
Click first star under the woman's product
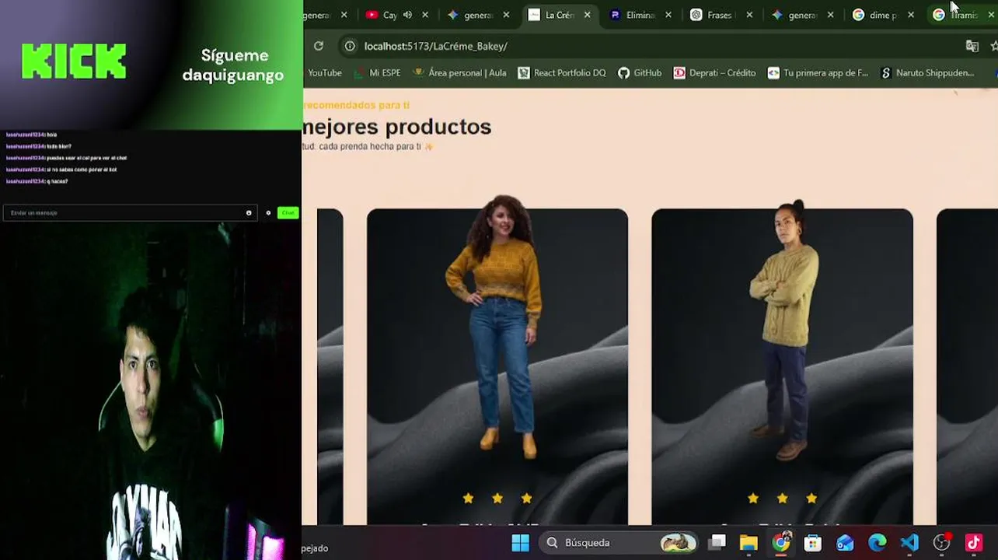(x=468, y=498)
